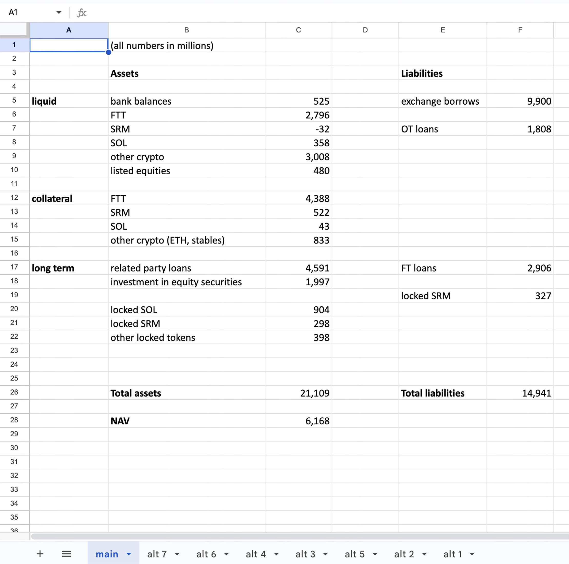Expand the alt 1 tab menu arrow
Screen dimensions: 569x564
(472, 554)
